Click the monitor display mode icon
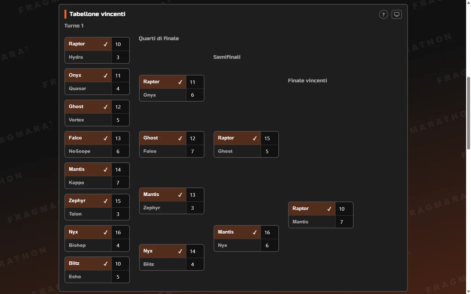 point(397,14)
